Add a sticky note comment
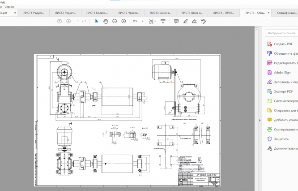The width and height of the screenshot is (298, 191). coord(176,21)
